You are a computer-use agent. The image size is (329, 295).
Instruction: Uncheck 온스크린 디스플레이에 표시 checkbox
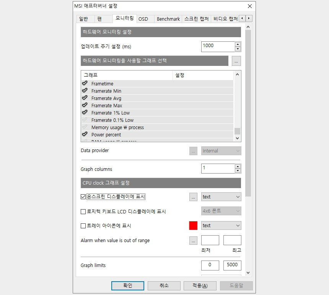coord(83,197)
